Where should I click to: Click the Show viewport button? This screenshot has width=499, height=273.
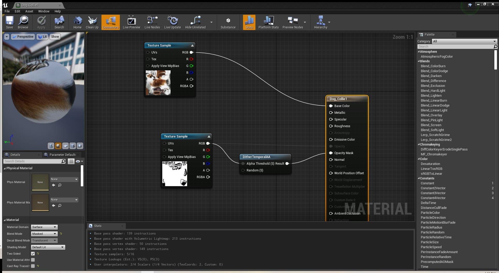click(x=55, y=37)
